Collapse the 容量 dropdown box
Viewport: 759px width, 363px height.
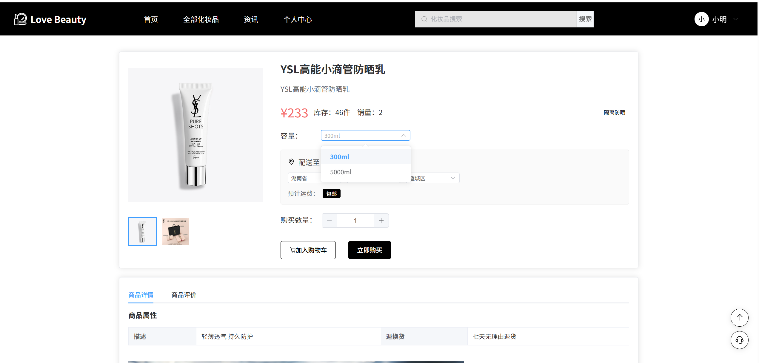point(365,136)
